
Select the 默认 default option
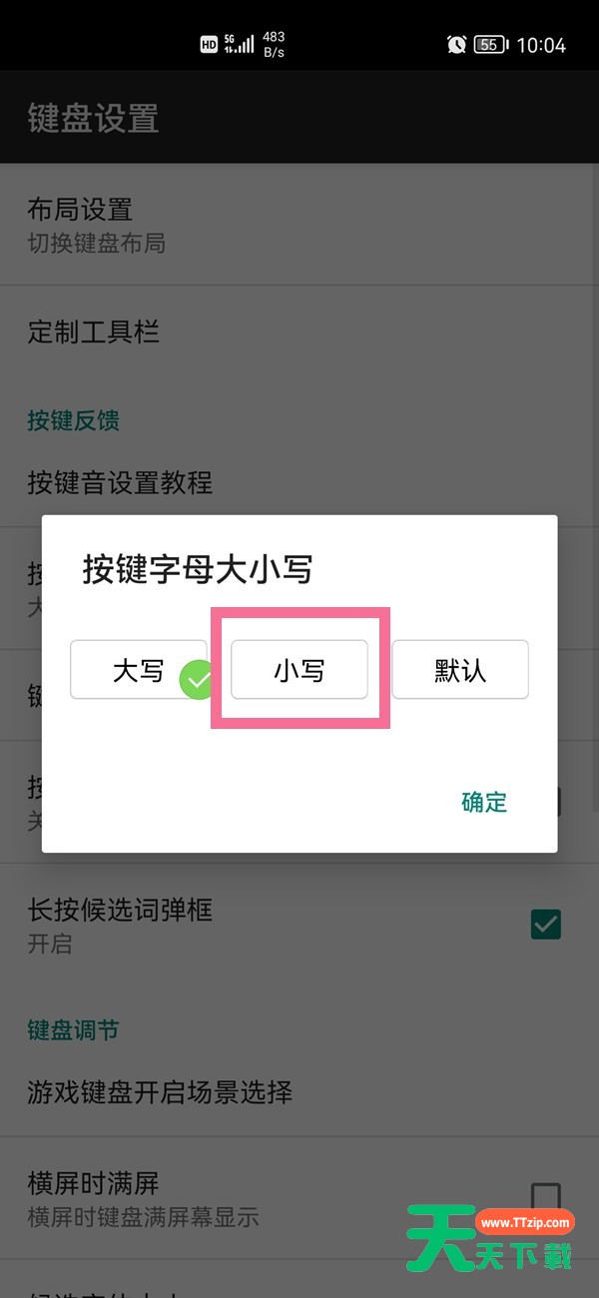pos(460,670)
